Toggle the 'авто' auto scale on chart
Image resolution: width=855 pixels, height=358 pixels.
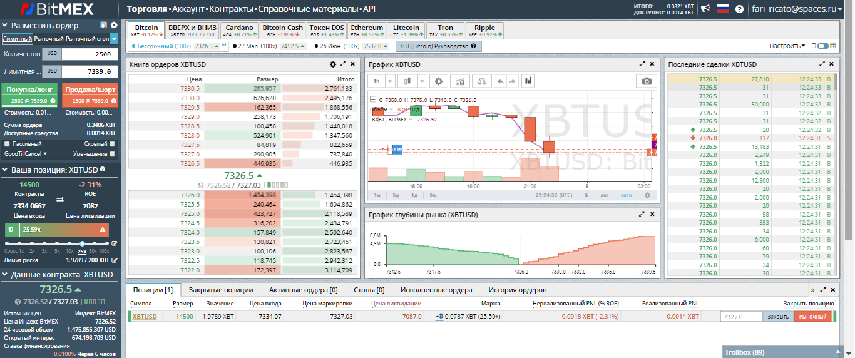pyautogui.click(x=627, y=195)
